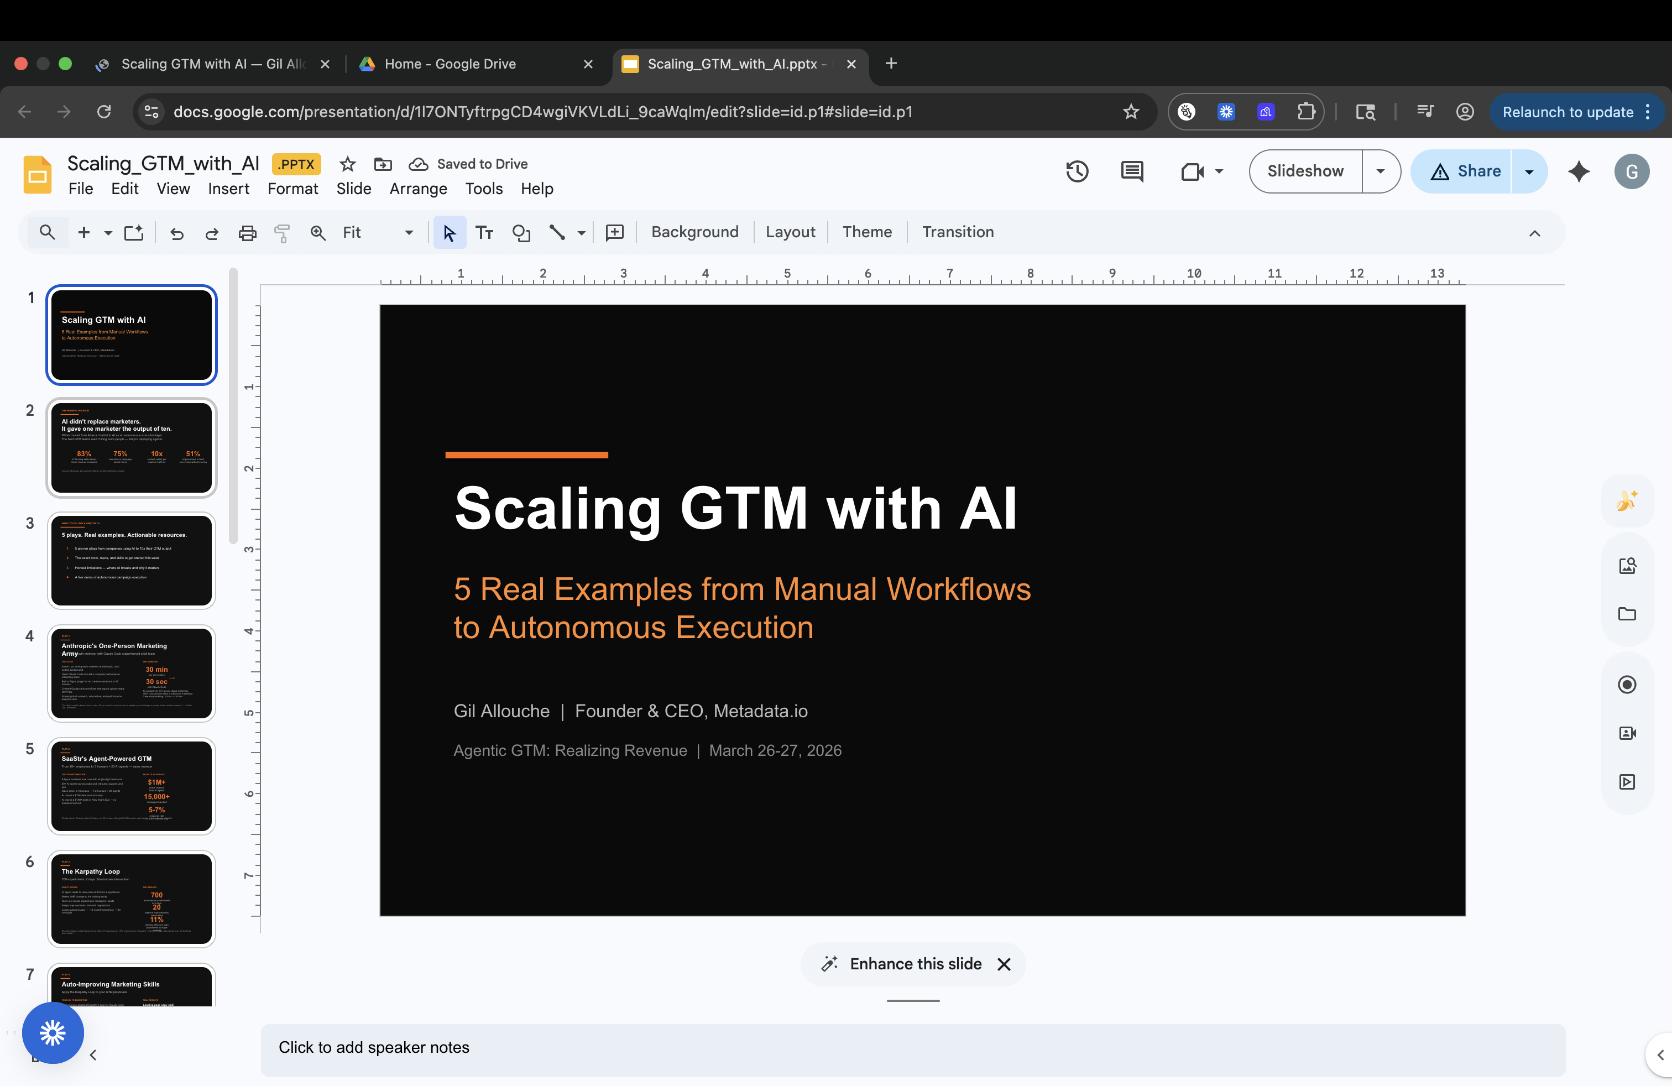Select the Line tool
This screenshot has height=1086, width=1672.
(557, 232)
